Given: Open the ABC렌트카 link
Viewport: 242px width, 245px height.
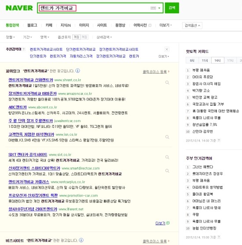Looking at the screenshot, I should (18, 107).
